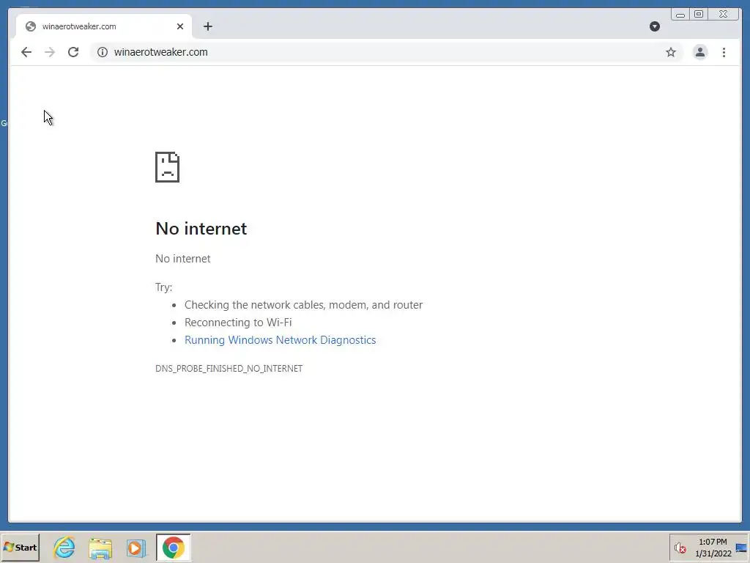Click the sad page error icon
Viewport: 750px width, 563px height.
pos(168,167)
